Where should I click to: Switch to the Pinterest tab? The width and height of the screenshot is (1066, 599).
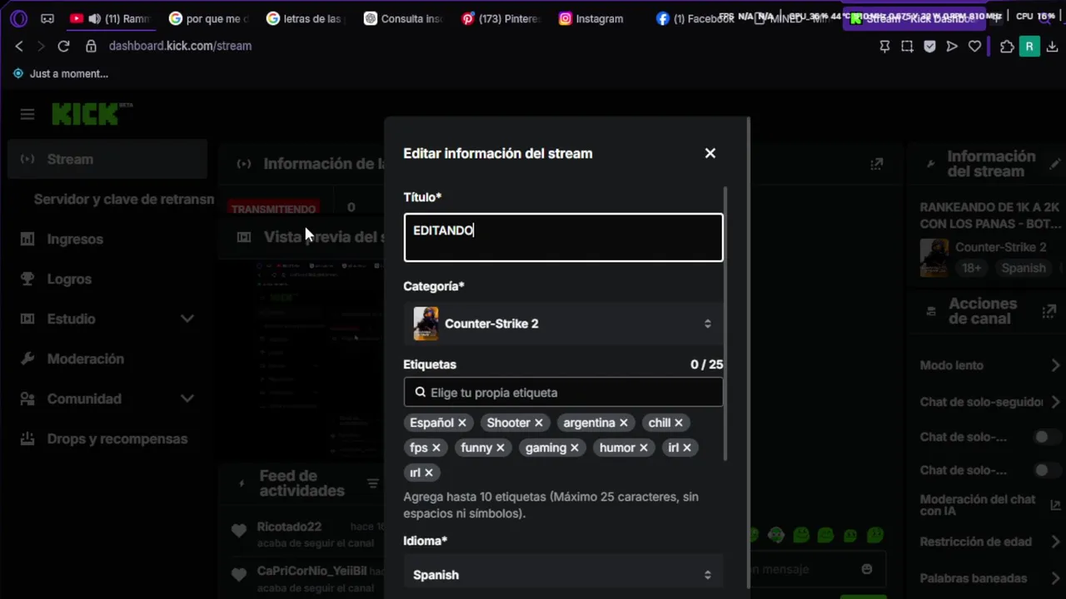[x=501, y=18]
